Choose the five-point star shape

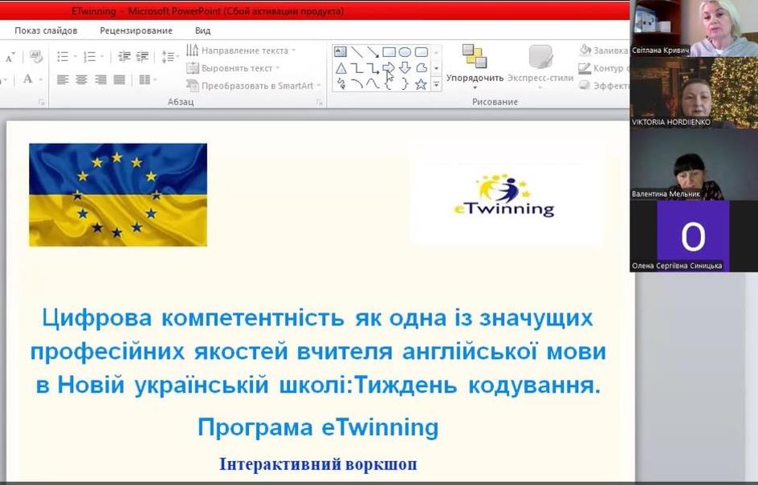[421, 84]
